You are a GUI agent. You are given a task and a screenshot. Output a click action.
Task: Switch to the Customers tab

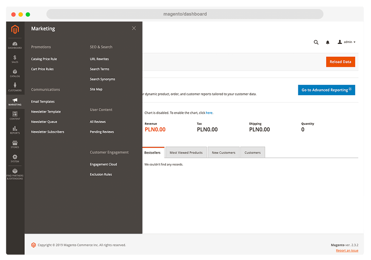coord(252,153)
